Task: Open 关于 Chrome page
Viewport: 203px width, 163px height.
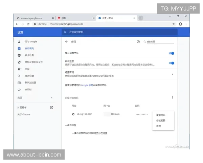Action: point(24,114)
